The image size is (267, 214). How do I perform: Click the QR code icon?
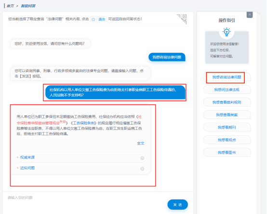click(182, 19)
